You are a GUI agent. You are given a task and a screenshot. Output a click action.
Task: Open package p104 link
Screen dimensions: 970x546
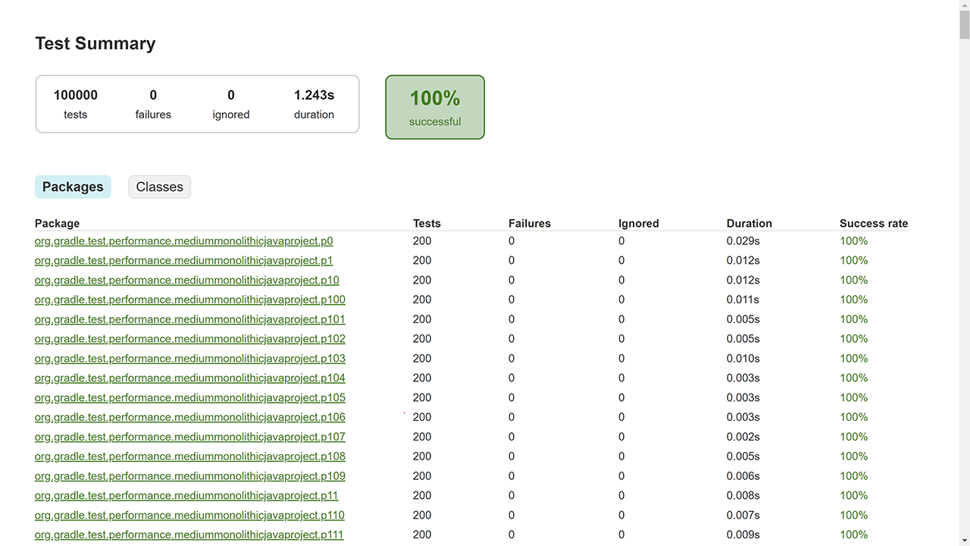[x=189, y=378]
